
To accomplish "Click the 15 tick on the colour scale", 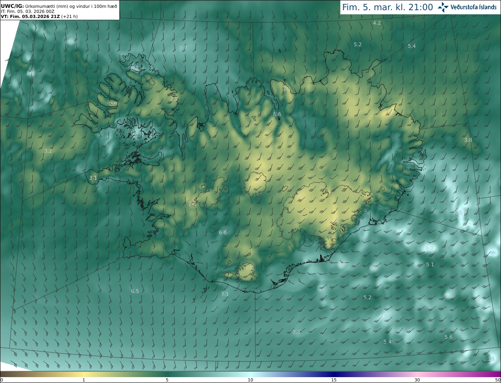I will (x=334, y=380).
